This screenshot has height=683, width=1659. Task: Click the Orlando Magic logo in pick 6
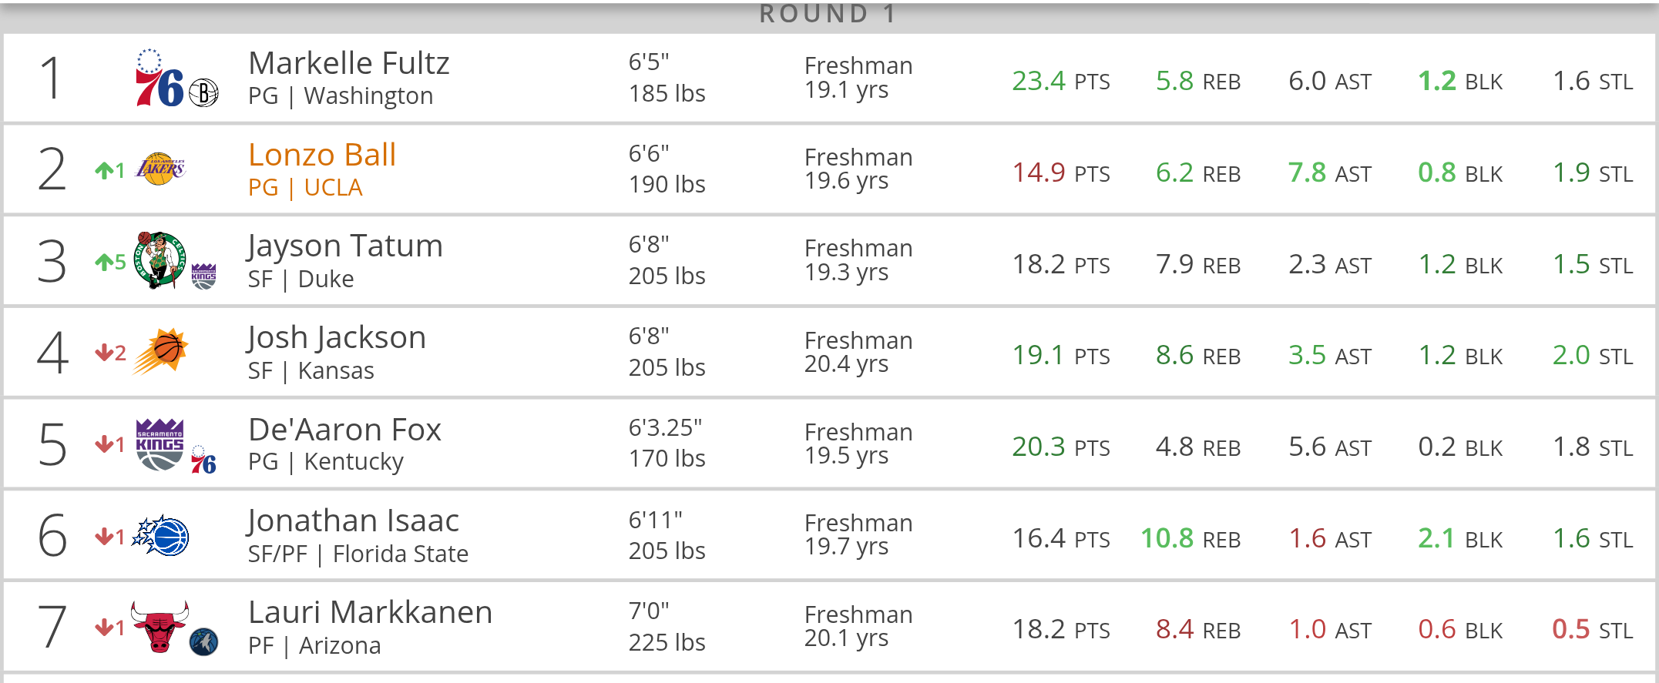tap(160, 536)
